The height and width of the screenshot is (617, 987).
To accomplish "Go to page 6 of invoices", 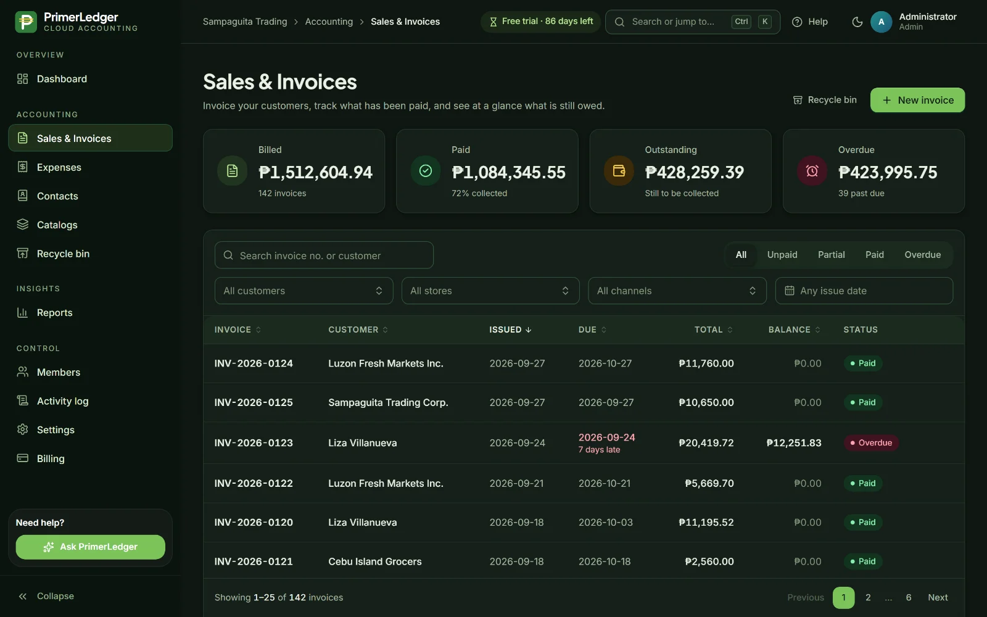I will tap(908, 597).
